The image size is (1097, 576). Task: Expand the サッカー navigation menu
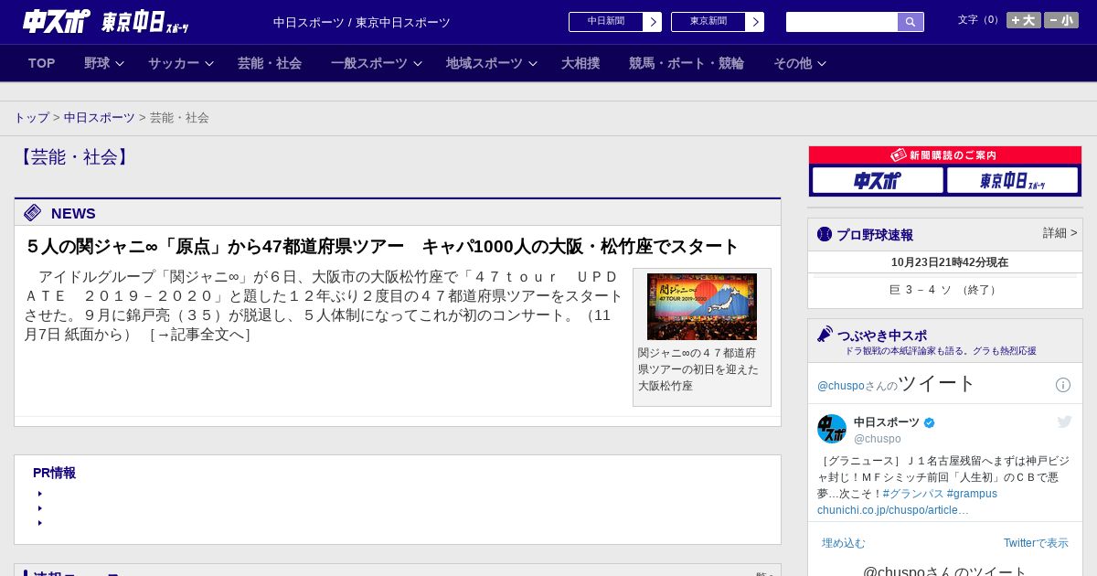coord(181,63)
